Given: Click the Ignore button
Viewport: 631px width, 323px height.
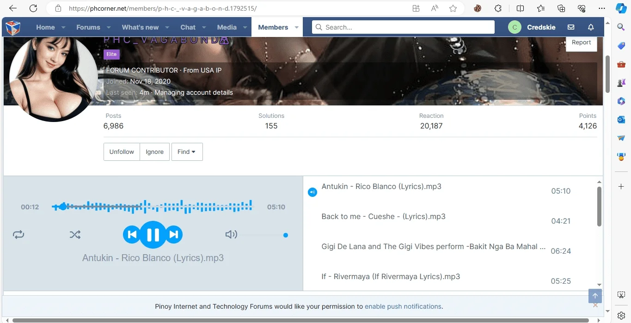Looking at the screenshot, I should pyautogui.click(x=154, y=152).
